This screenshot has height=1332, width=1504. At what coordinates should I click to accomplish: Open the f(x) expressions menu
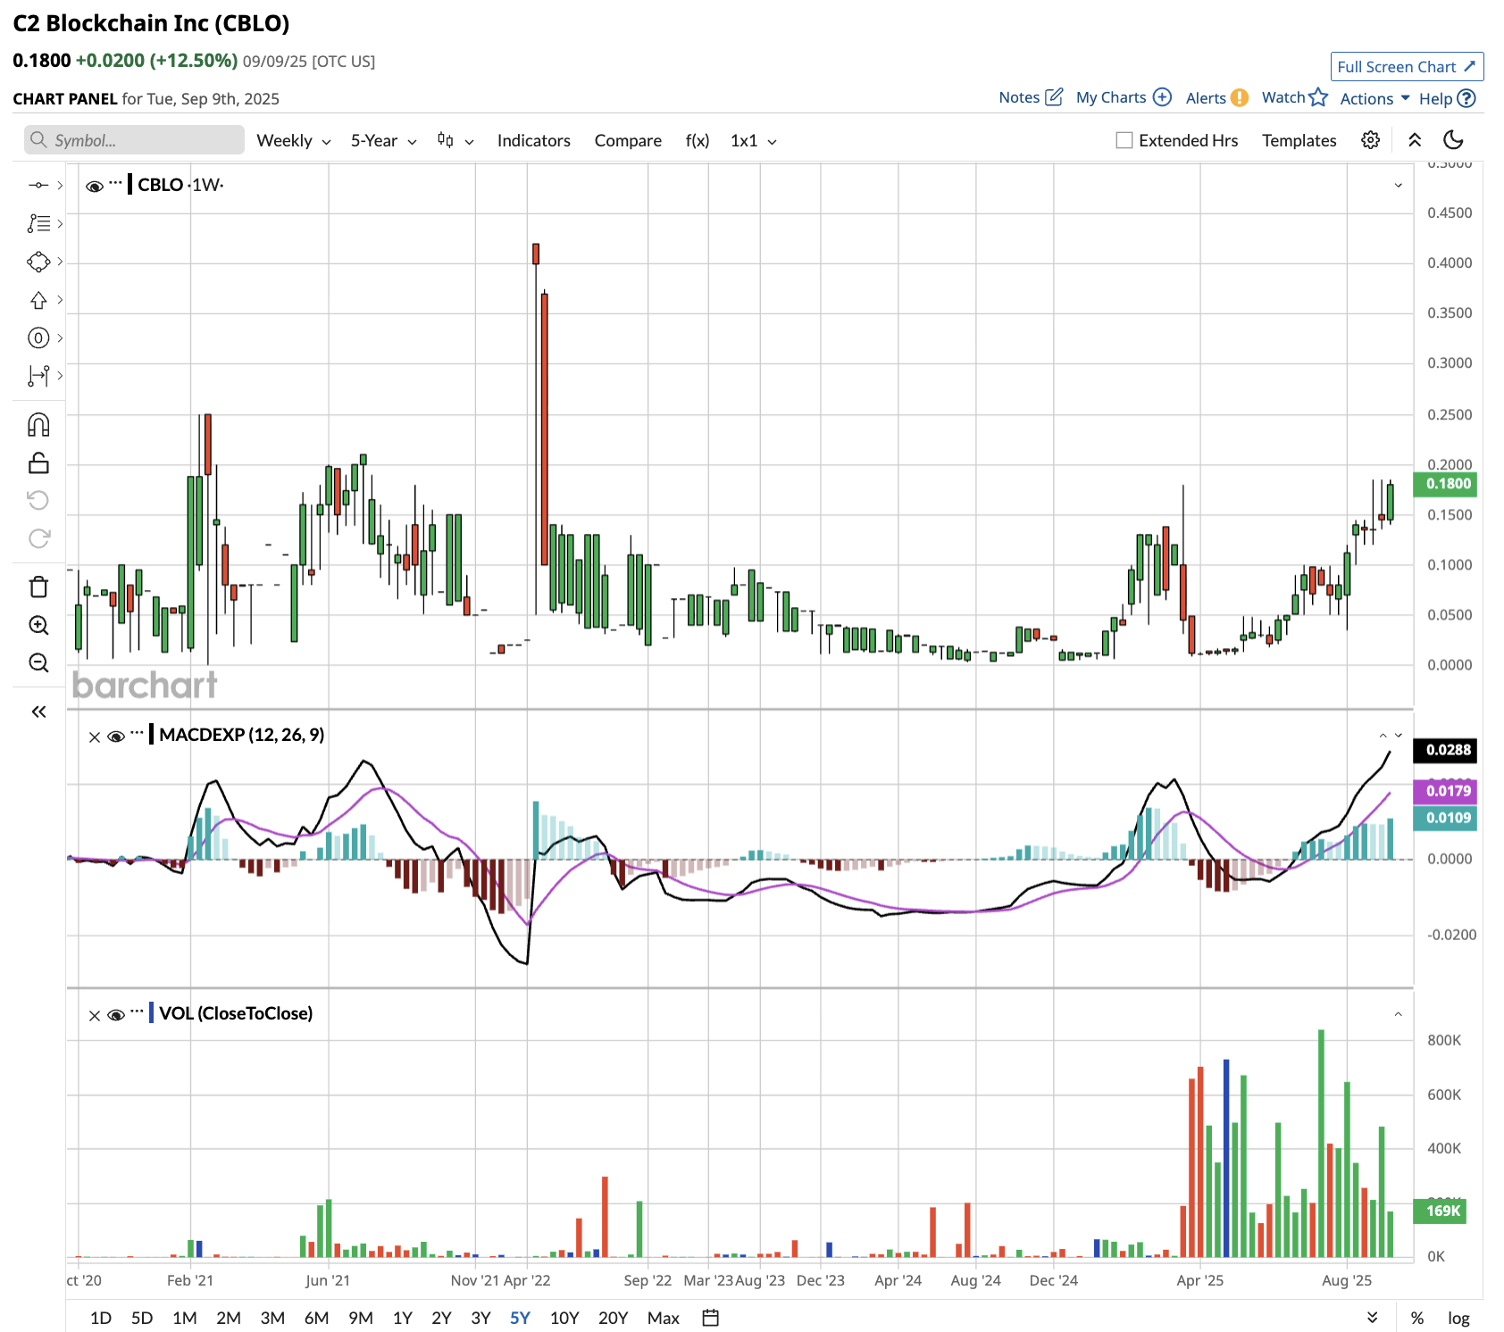(x=698, y=140)
